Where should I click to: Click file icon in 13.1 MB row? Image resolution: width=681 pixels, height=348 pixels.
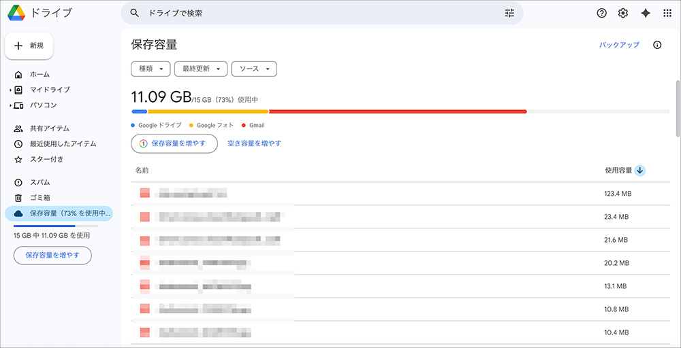click(x=144, y=286)
